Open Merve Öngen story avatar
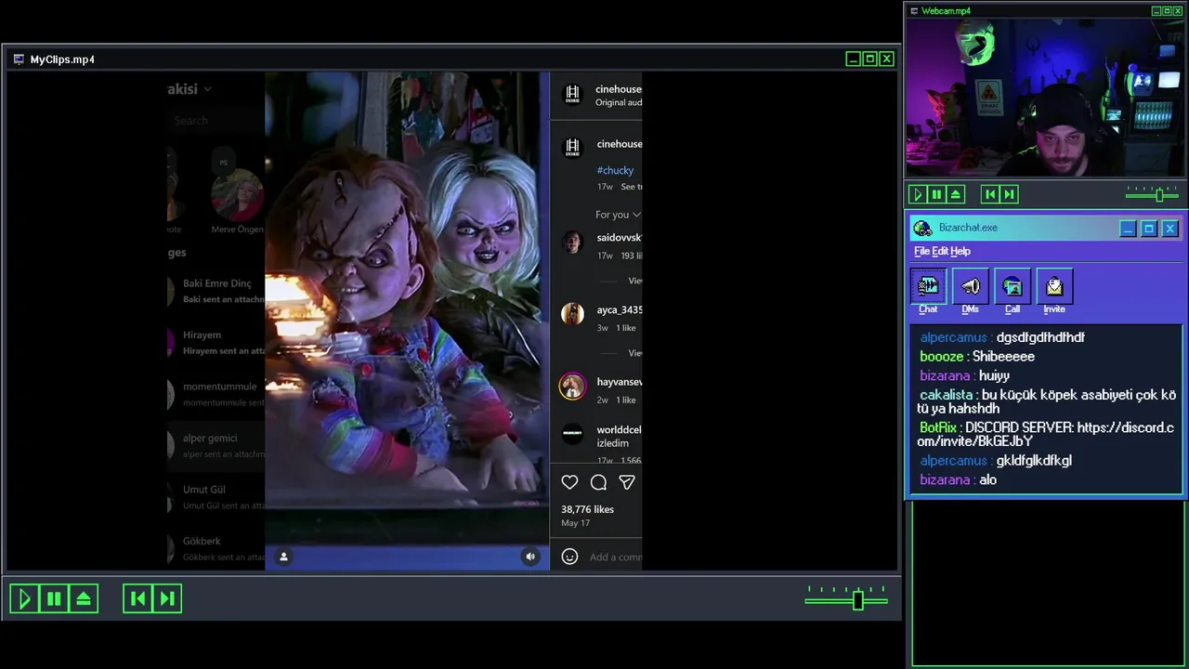This screenshot has width=1189, height=669. (x=238, y=194)
